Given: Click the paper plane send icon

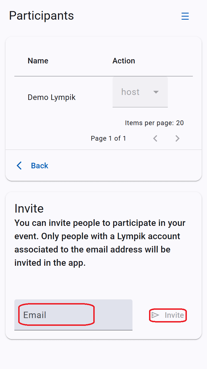Looking at the screenshot, I should pos(155,315).
